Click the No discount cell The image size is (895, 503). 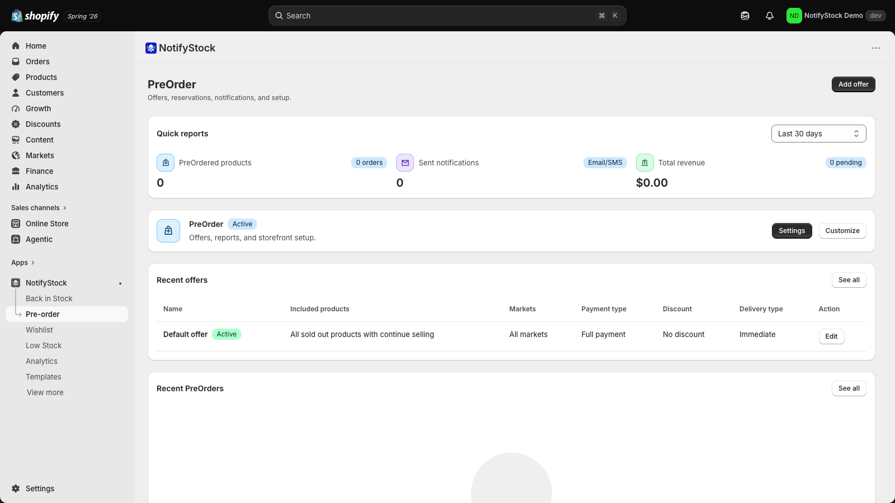[684, 334]
